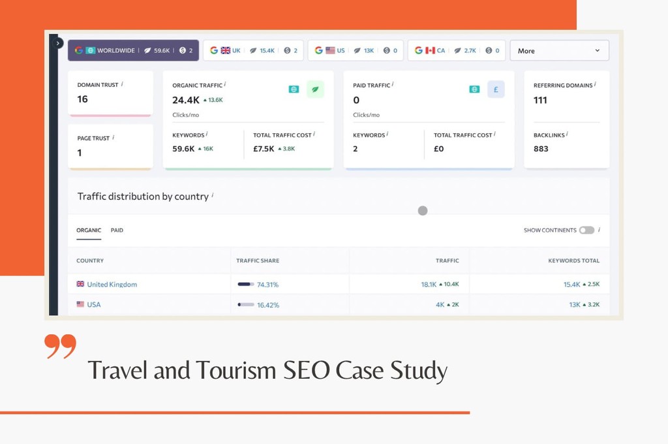668x444 pixels.
Task: Click pound currency icon in Paid Traffic card
Action: (496, 89)
